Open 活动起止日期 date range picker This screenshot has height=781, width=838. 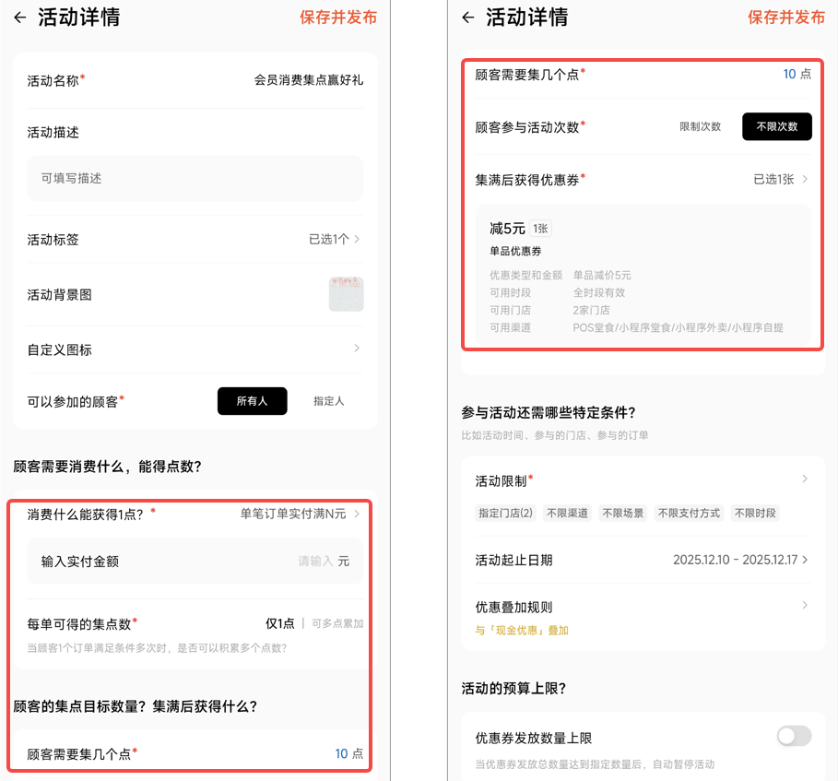740,560
